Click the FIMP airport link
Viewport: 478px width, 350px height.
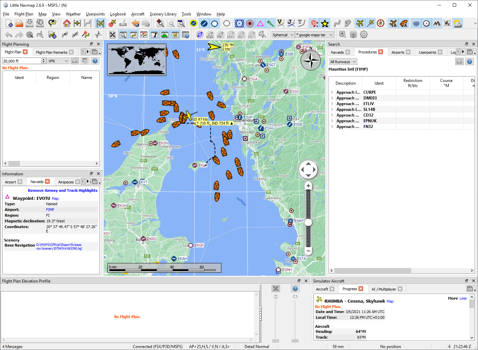(x=50, y=210)
